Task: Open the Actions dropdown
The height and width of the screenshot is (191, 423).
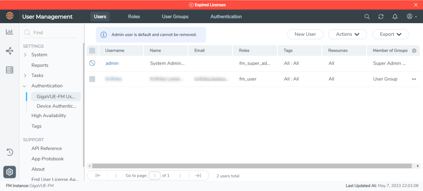Action: tap(347, 34)
